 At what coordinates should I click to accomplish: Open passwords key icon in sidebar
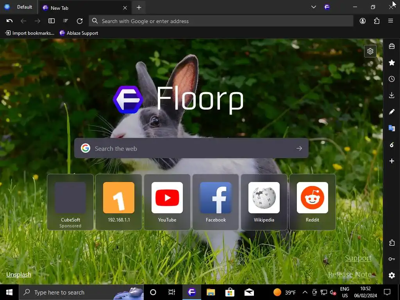tap(391, 259)
